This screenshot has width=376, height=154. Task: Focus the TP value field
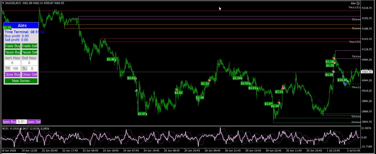click(15, 68)
